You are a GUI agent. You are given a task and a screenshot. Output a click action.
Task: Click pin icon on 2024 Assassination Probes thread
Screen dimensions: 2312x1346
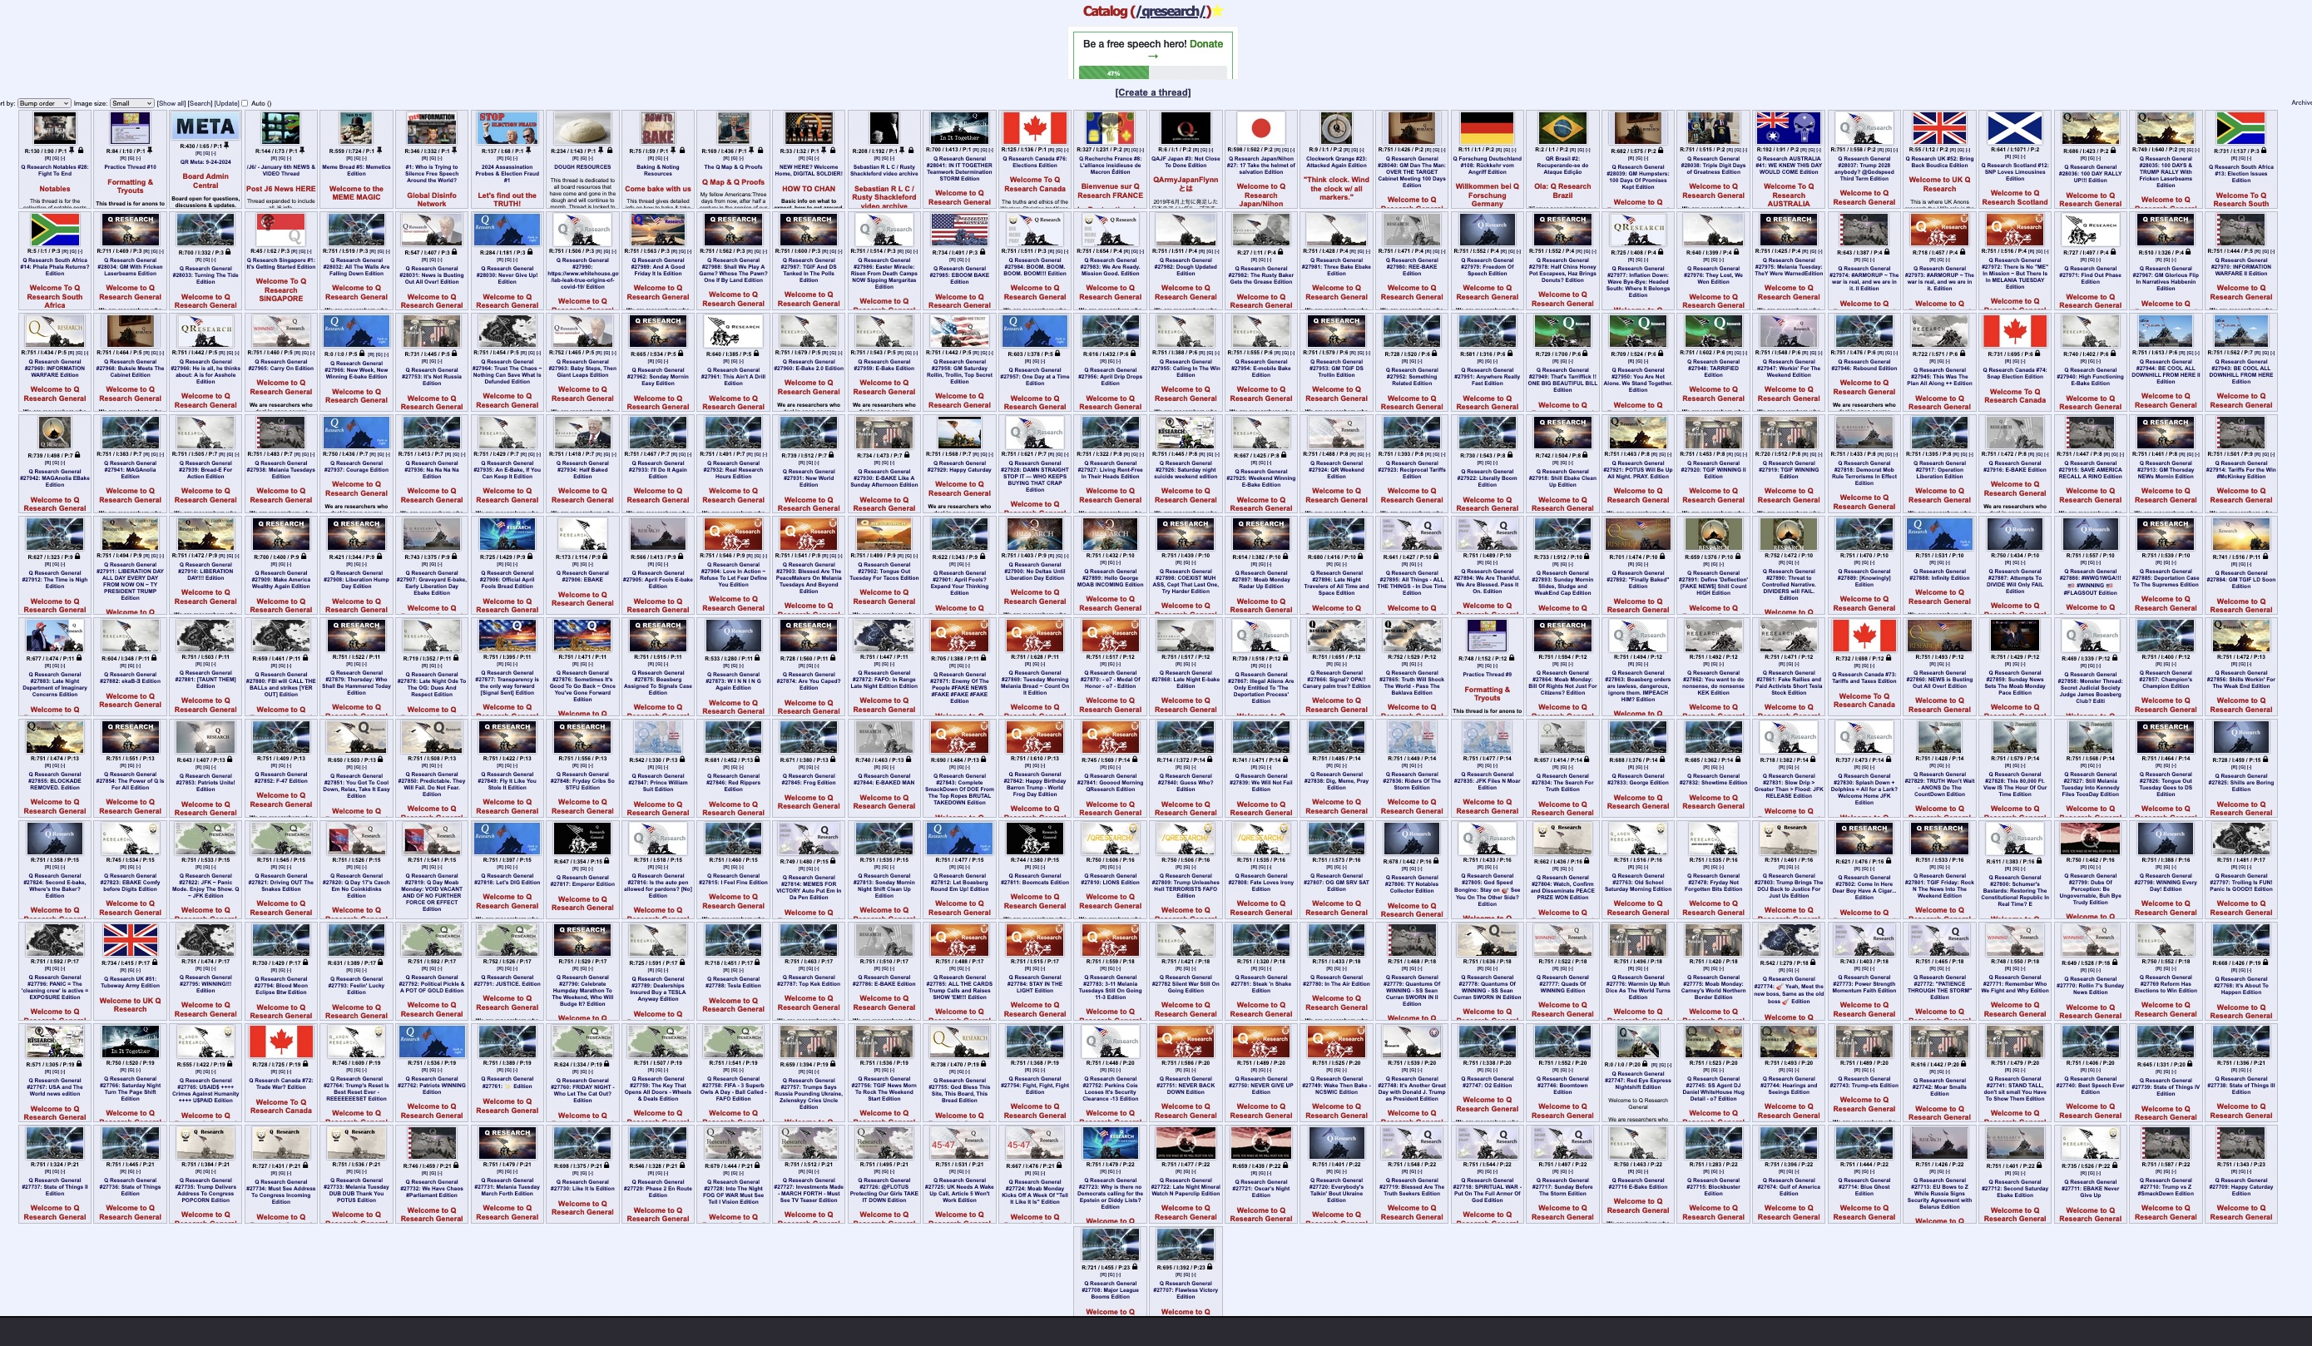click(528, 151)
